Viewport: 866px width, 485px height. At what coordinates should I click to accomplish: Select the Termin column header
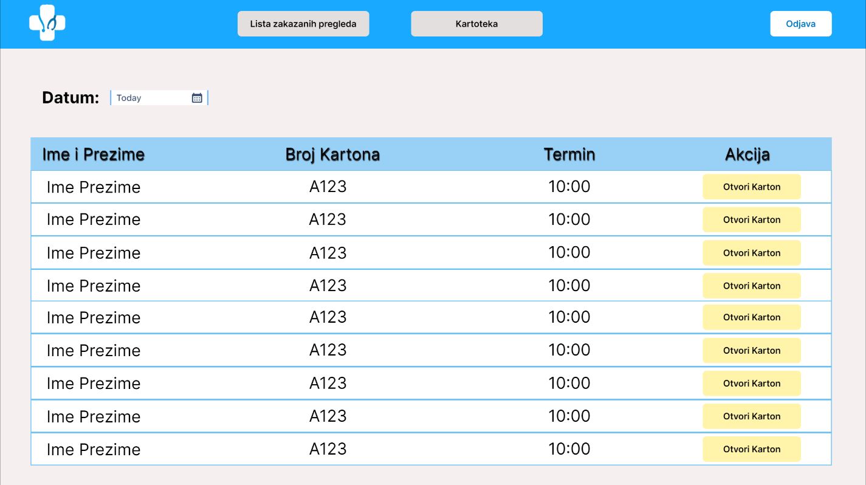569,154
